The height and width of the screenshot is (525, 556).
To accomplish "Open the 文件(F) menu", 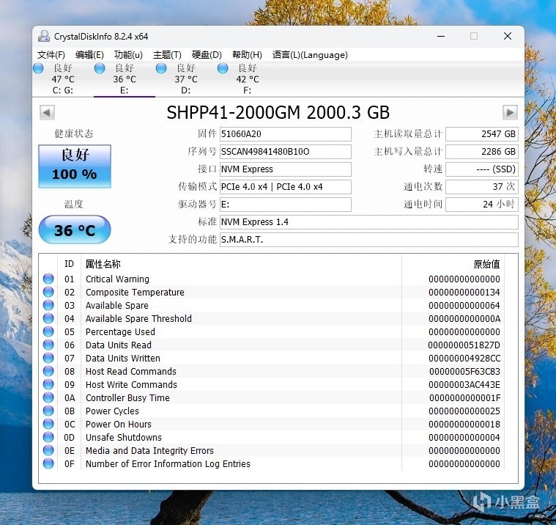I will pyautogui.click(x=51, y=55).
